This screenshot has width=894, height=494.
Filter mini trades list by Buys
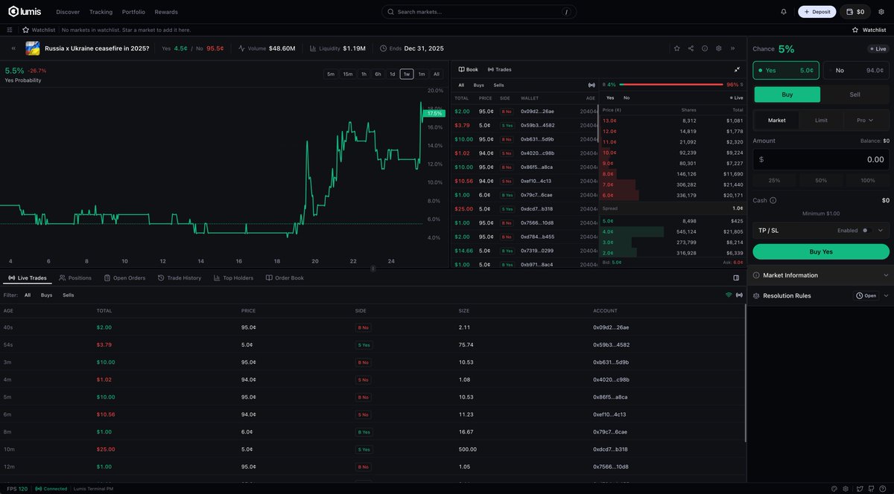478,86
